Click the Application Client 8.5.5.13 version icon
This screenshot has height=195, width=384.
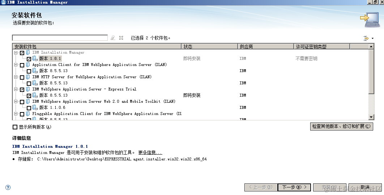35,71
